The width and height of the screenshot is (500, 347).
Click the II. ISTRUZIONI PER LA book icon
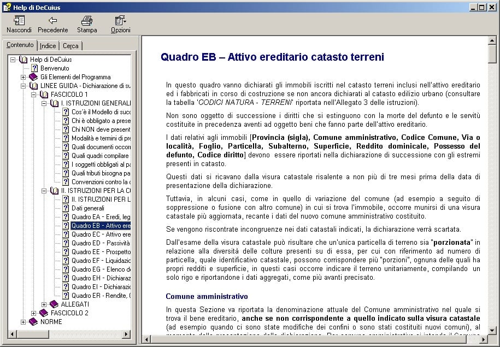[x=54, y=191]
